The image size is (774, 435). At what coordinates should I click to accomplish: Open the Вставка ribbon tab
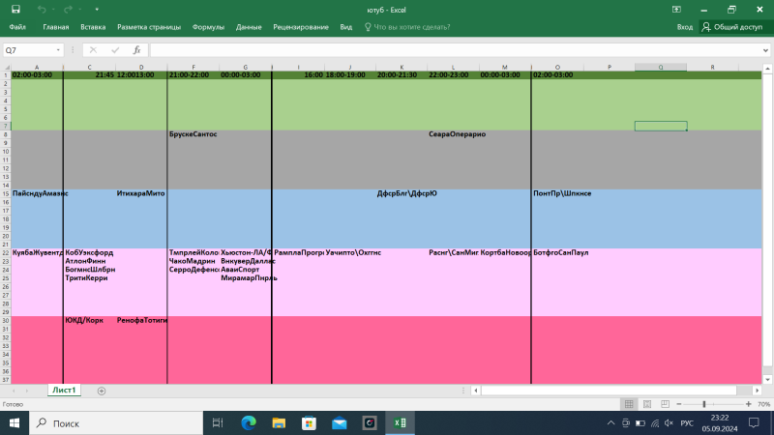pyautogui.click(x=94, y=28)
